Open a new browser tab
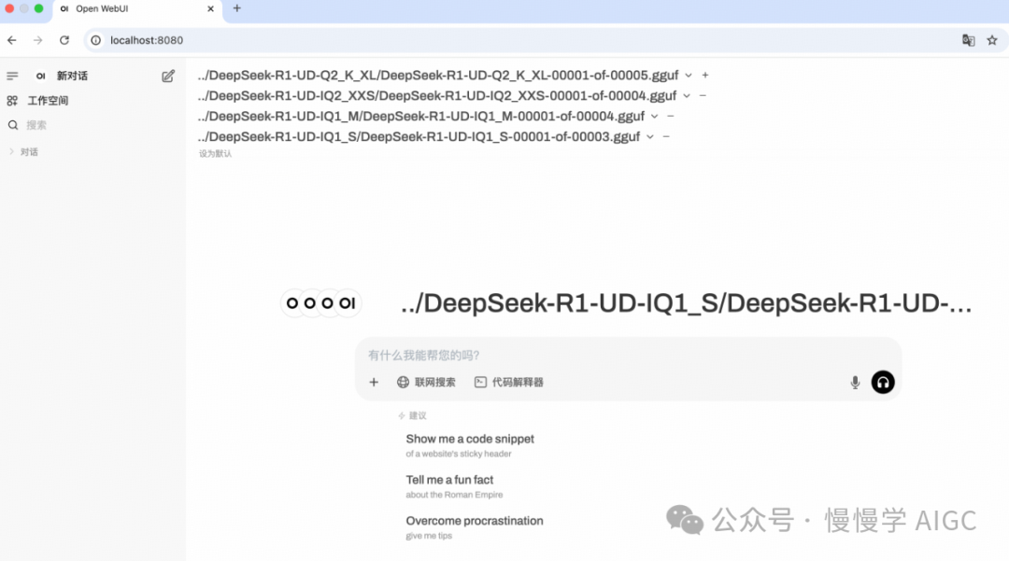 tap(236, 8)
